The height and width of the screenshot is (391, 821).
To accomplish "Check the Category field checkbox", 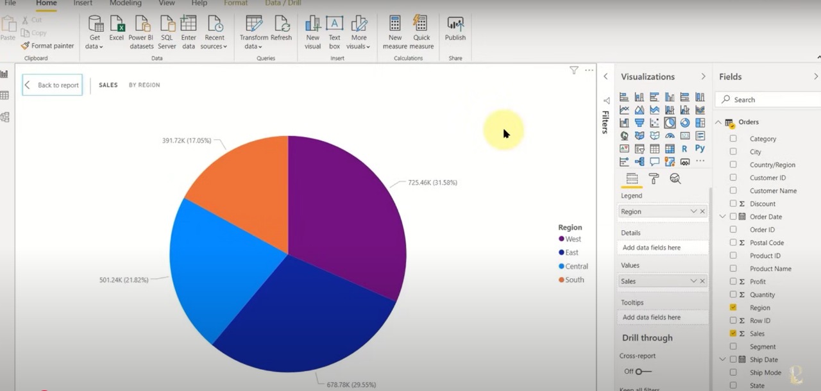I will coord(733,138).
